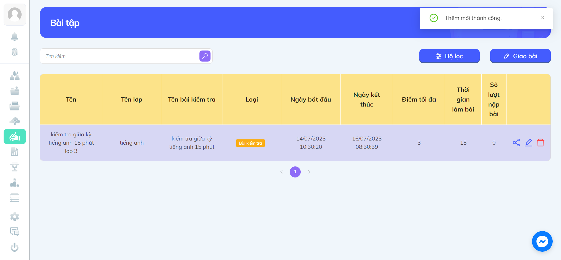The width and height of the screenshot is (561, 260).
Task: Click the previous page arrow
Action: point(281,172)
